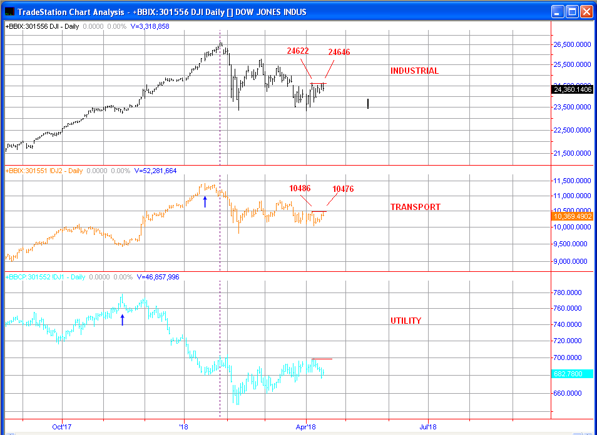The height and width of the screenshot is (435, 597).
Task: Click the 21,500.0000 axis label
Action: (572, 153)
